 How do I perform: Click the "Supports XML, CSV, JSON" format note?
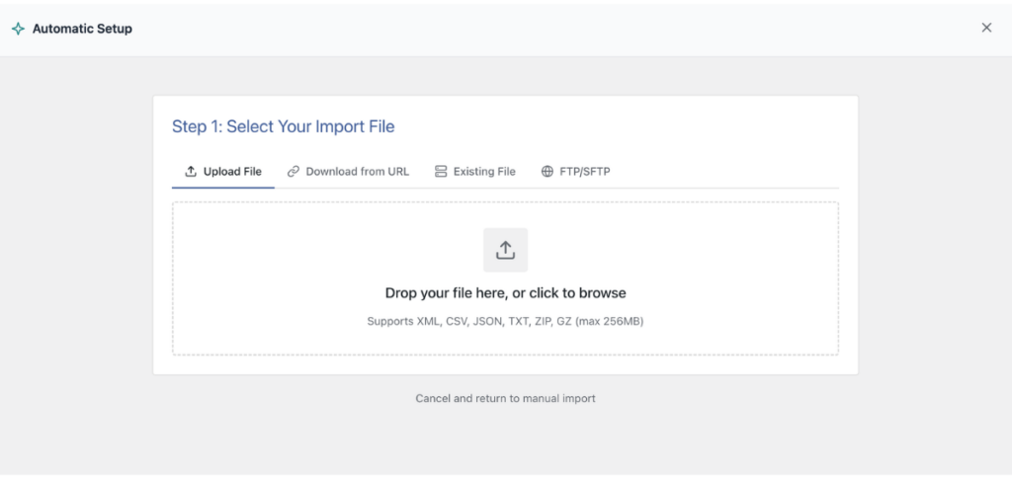point(505,321)
